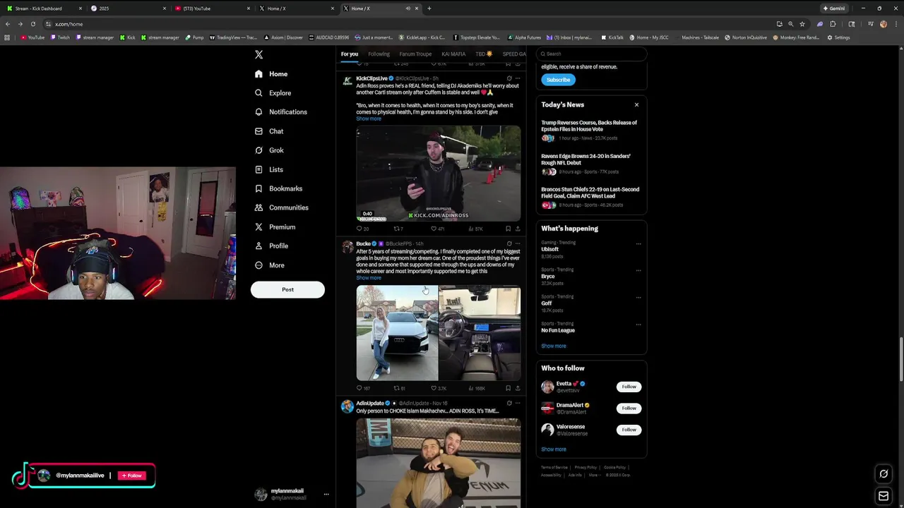Image resolution: width=904 pixels, height=508 pixels.
Task: Open Grok in X sidebar
Action: pos(268,150)
